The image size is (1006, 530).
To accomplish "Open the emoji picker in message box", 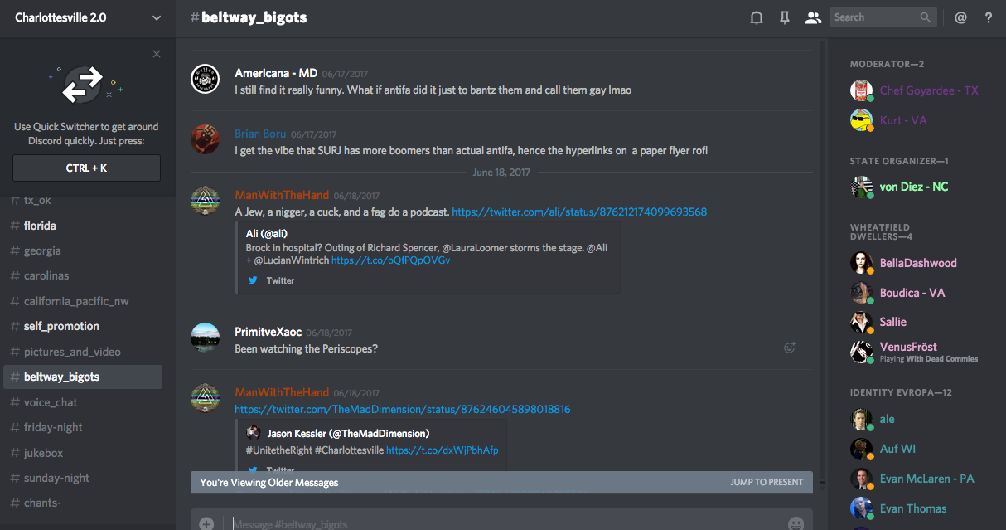I will click(x=796, y=523).
